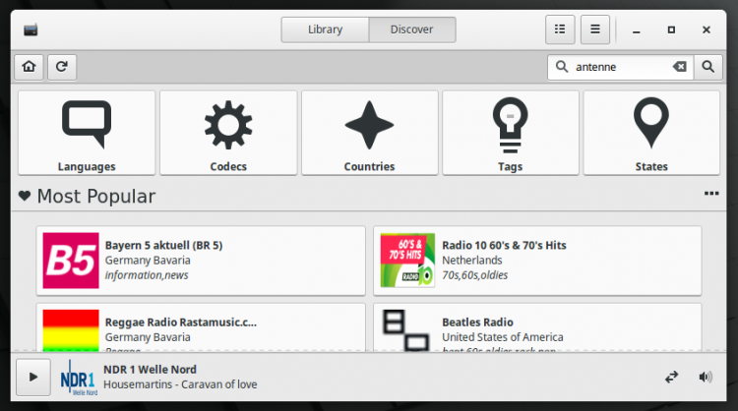
Task: Browse stations by Codecs
Action: click(x=228, y=133)
